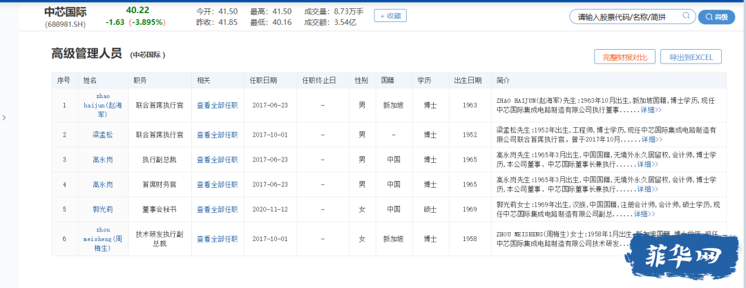Export table with 导出到EXCEL button

point(691,57)
